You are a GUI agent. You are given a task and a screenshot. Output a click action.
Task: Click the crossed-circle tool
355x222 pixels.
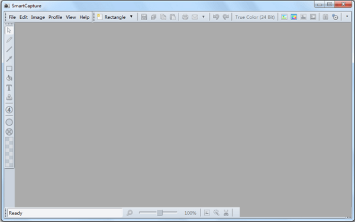tap(9, 132)
